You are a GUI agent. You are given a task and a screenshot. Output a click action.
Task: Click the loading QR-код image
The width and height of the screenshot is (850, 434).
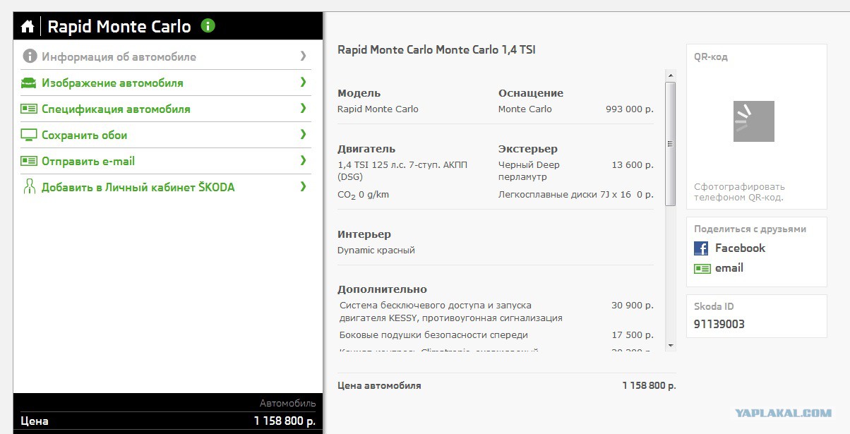click(753, 121)
